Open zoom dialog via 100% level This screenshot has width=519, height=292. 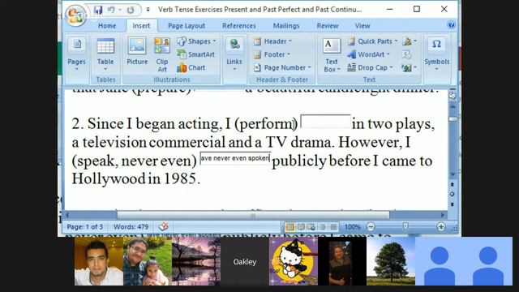352,227
